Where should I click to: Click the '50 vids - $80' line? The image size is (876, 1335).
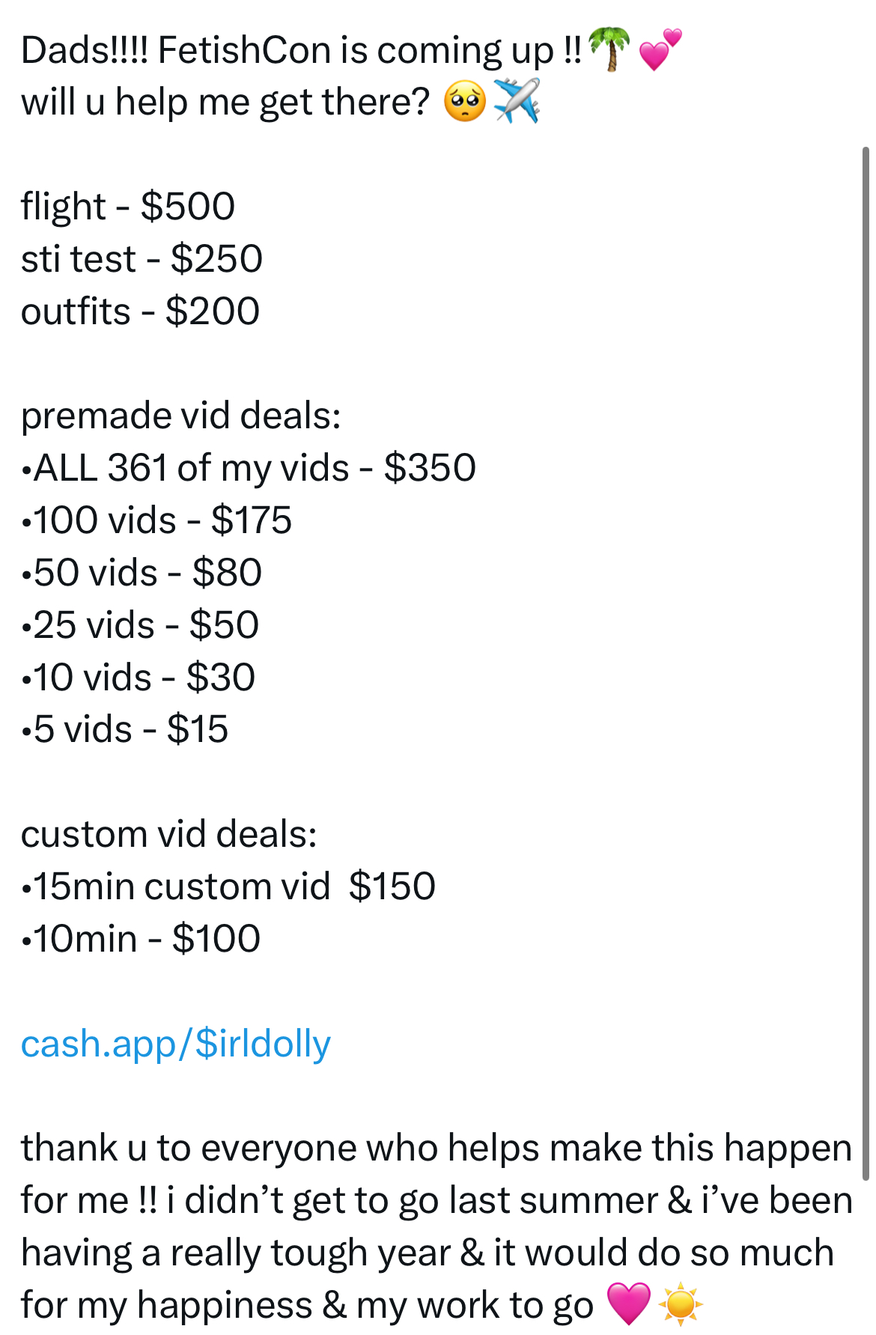(x=142, y=573)
